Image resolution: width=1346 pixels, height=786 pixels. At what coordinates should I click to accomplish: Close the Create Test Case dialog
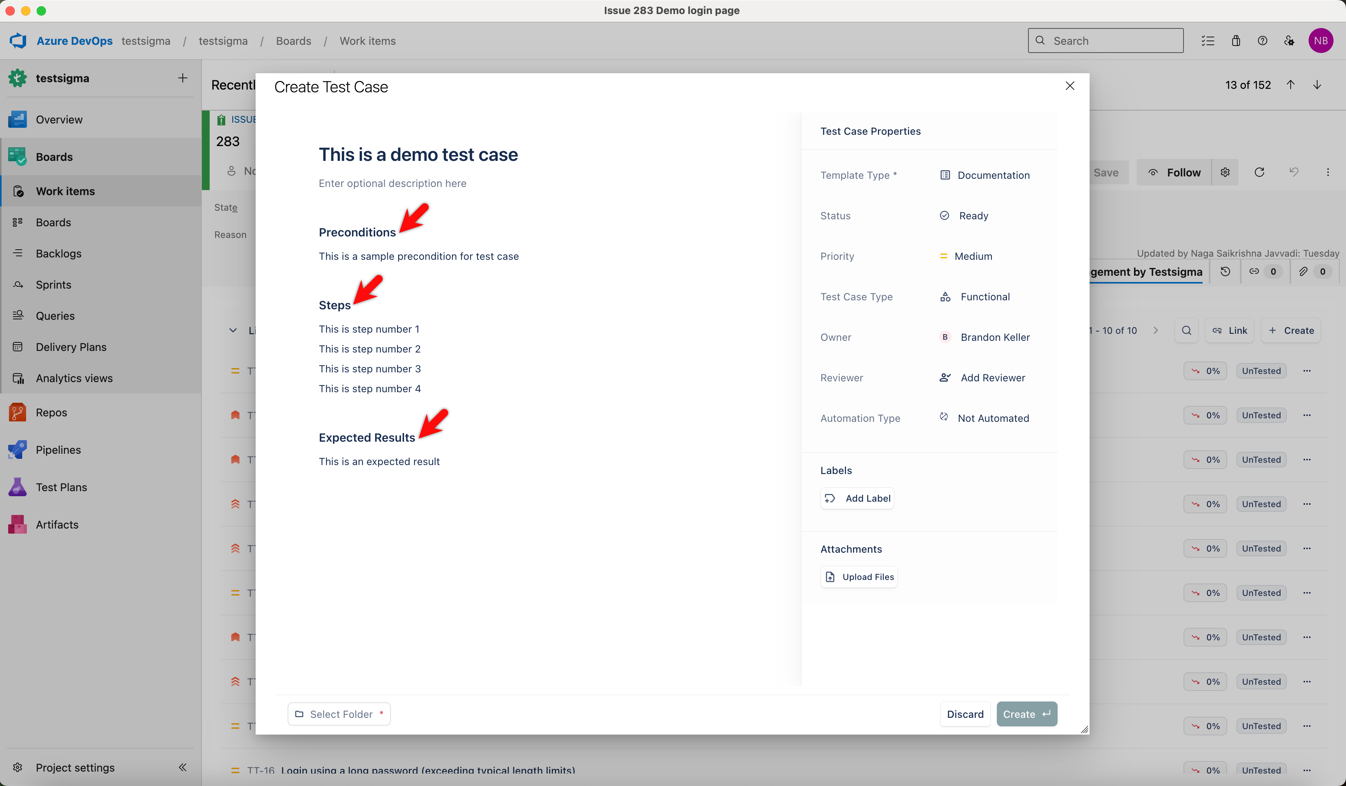coord(1069,86)
